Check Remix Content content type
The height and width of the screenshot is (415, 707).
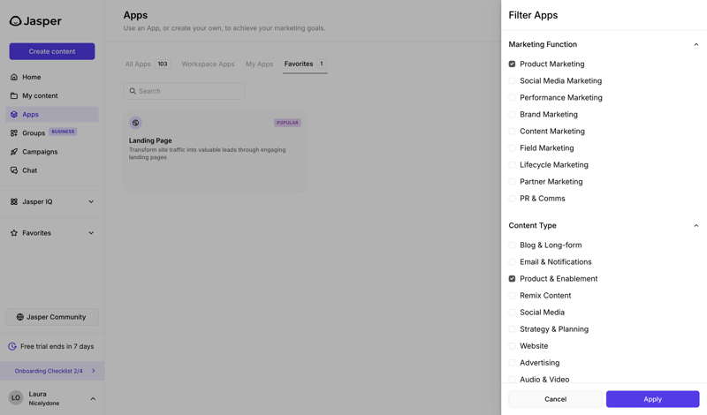coord(512,296)
